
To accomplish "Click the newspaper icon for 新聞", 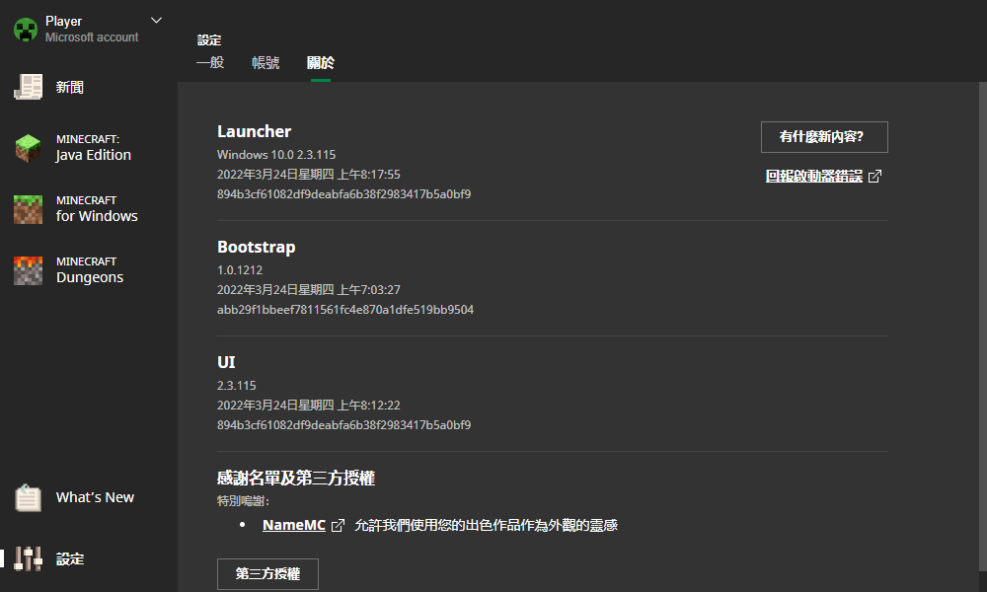I will 29,87.
